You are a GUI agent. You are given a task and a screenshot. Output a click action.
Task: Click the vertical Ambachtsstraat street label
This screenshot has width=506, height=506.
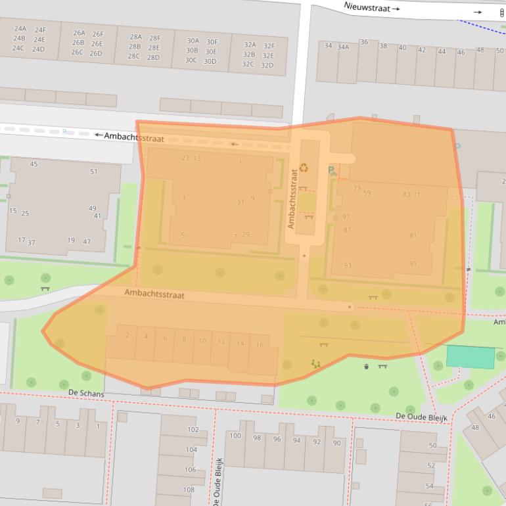(x=292, y=199)
